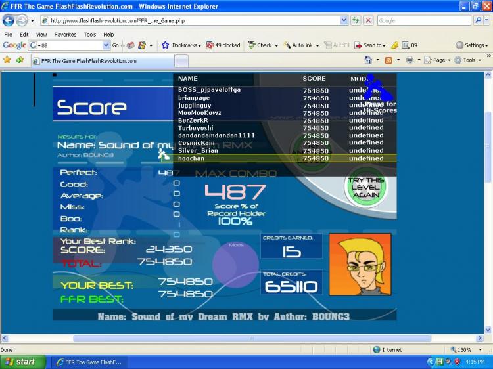Click the AutoLink toolbar button
Viewport: 493px width, 369px height.
(298, 45)
